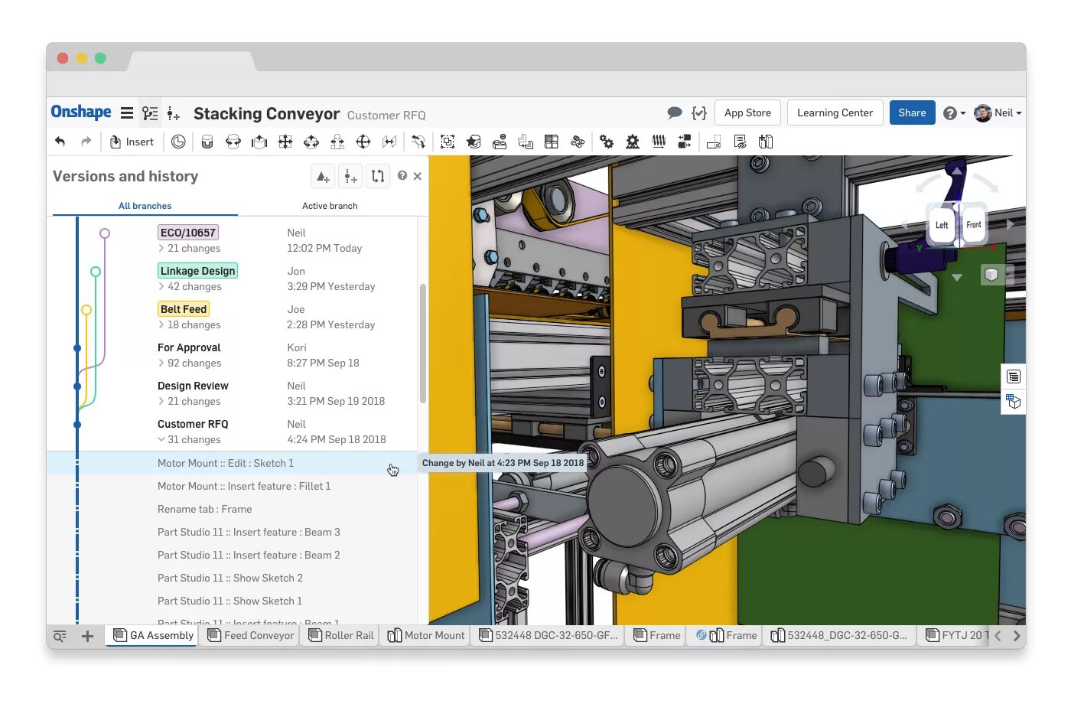Expand Belt Feed 18 changes

pos(190,325)
